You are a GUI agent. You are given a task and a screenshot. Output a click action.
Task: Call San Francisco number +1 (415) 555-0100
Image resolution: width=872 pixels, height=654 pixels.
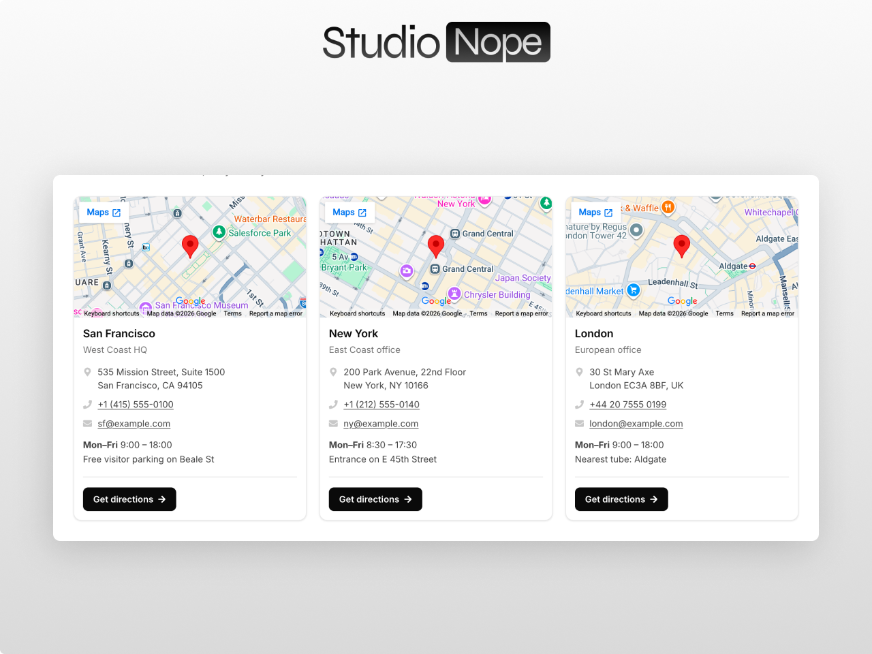136,405
